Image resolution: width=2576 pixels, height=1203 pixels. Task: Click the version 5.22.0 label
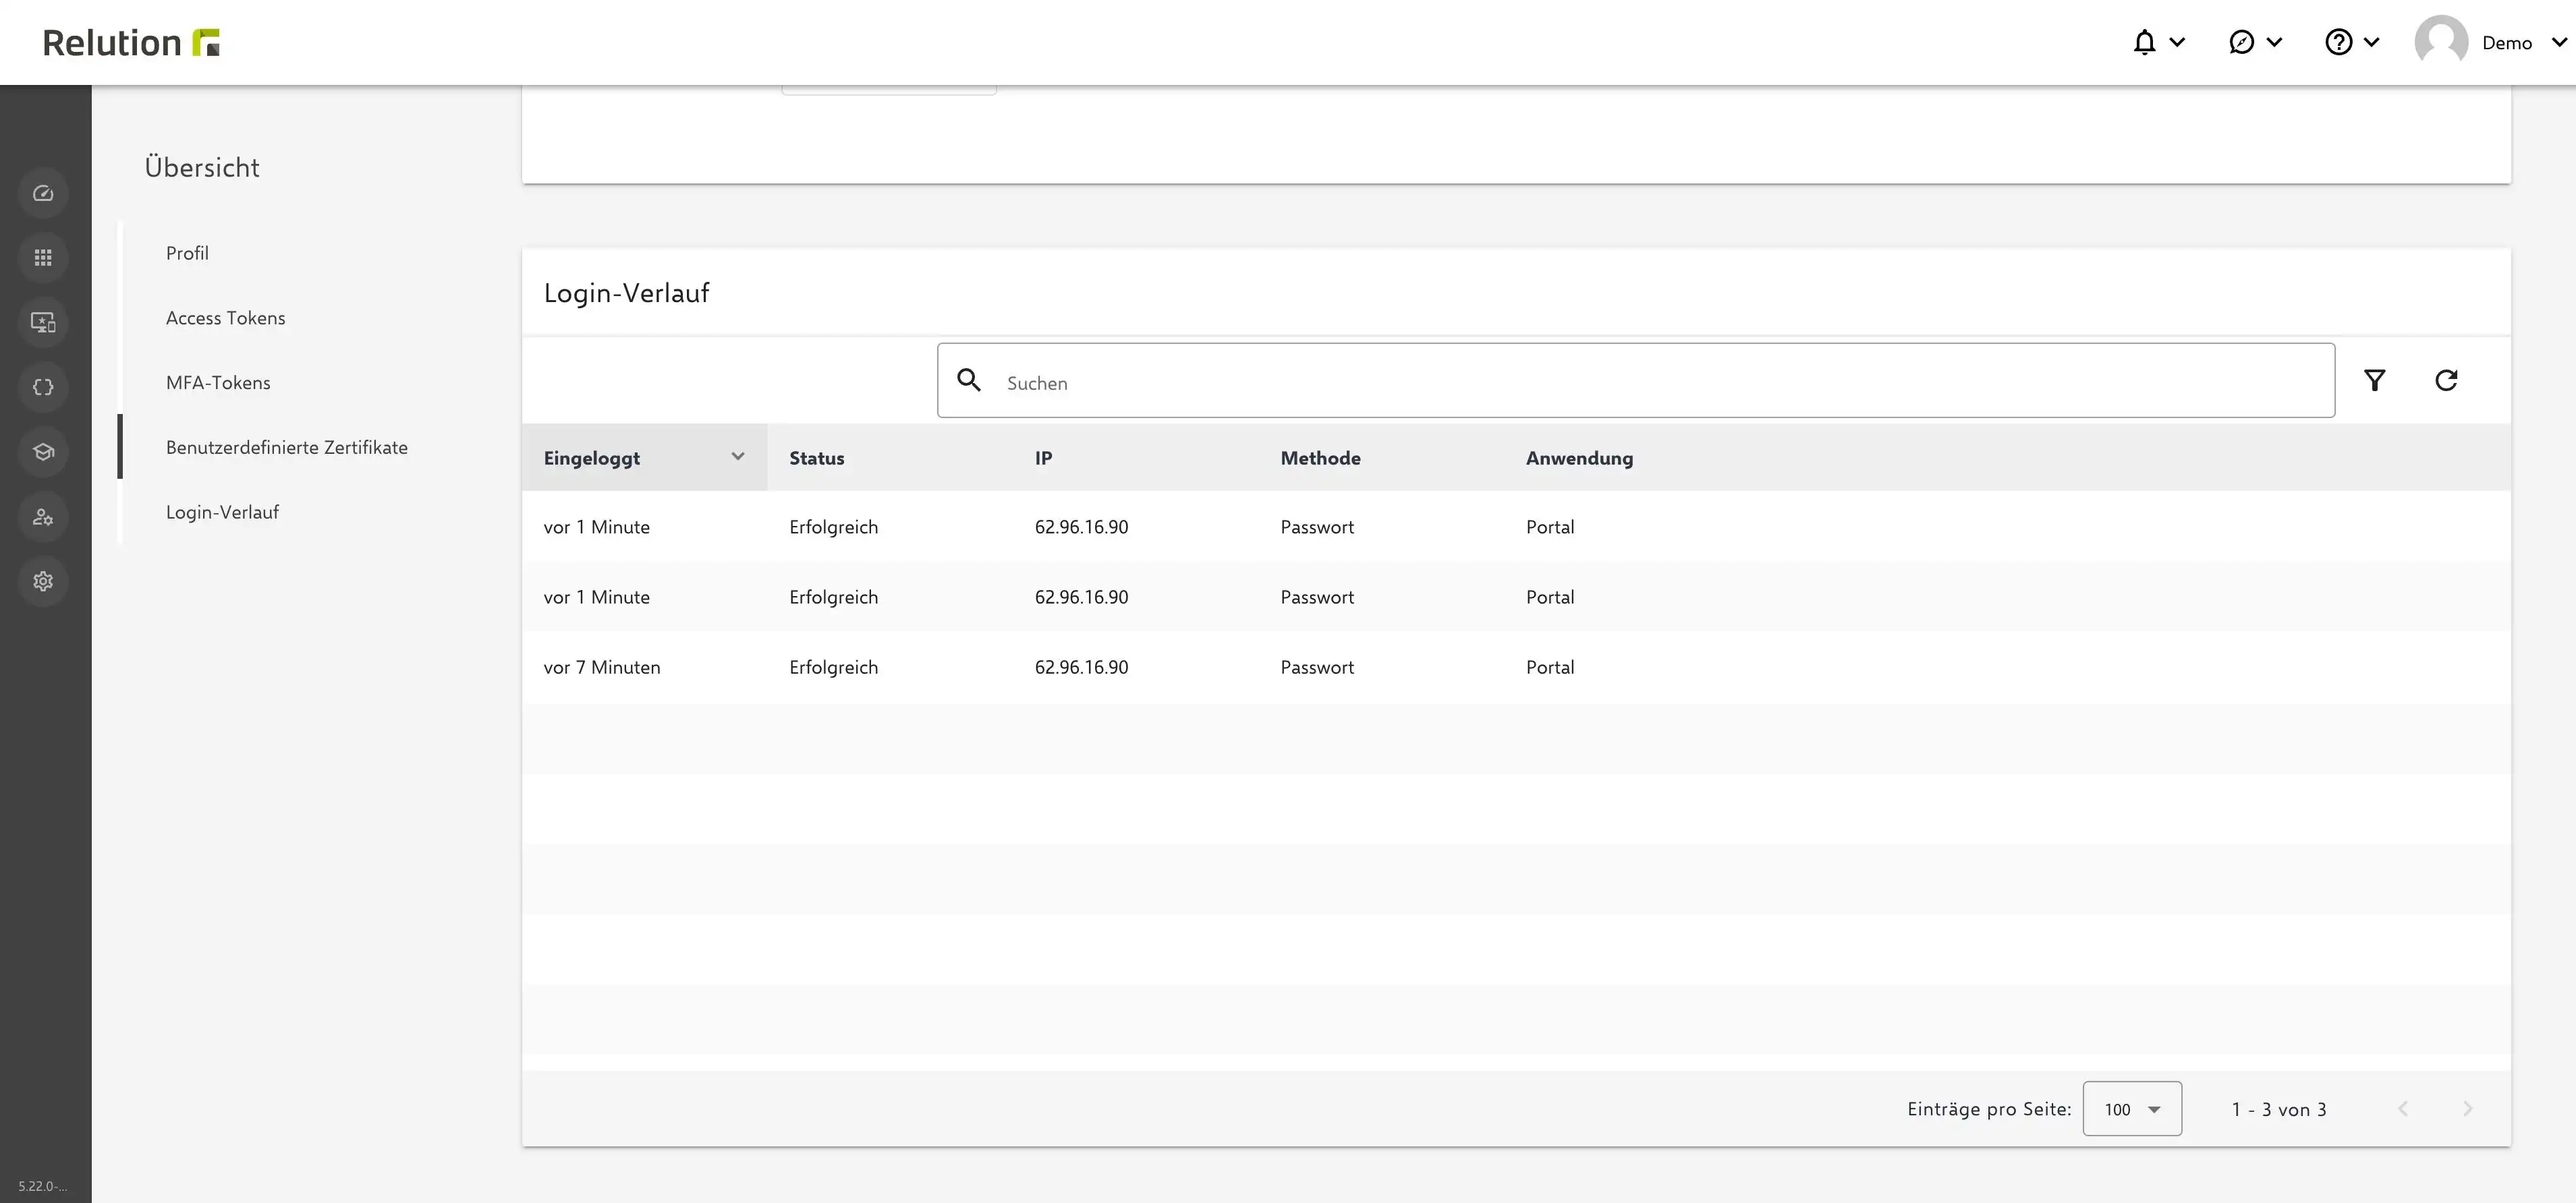tap(43, 1186)
